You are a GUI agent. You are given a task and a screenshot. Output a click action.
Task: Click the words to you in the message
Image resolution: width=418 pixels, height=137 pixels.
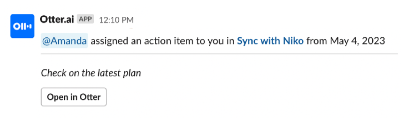(x=209, y=41)
